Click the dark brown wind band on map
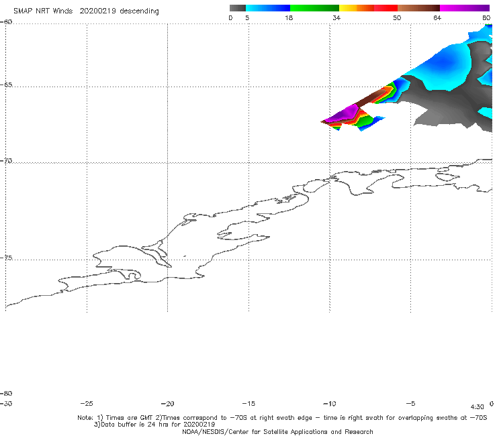This screenshot has height=436, width=497. pos(371,97)
